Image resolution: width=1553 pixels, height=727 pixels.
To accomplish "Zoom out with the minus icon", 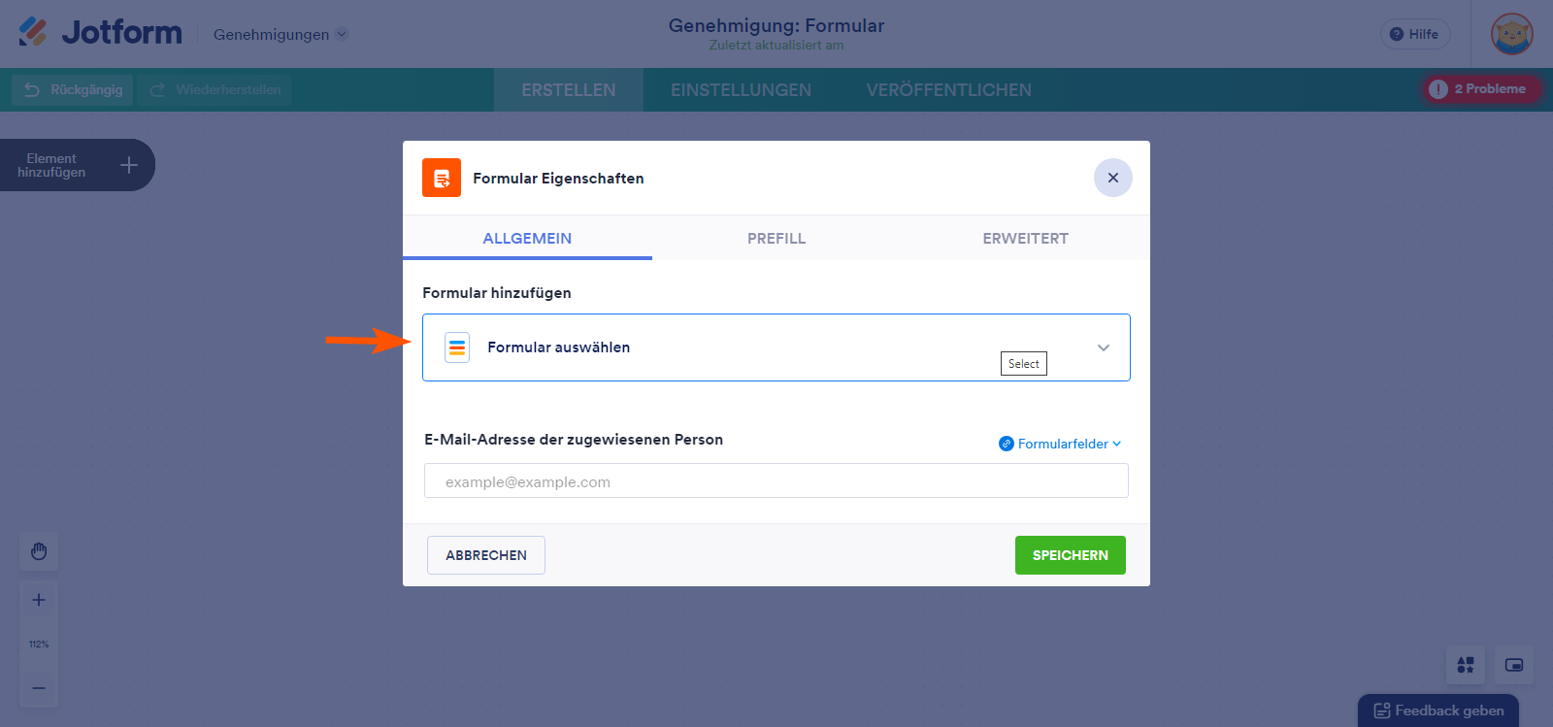I will click(x=39, y=688).
